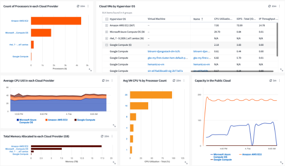Image resolution: width=285 pixels, height=166 pixels.
Task: Refresh the Count of Processors widget
Action: [x=78, y=6]
